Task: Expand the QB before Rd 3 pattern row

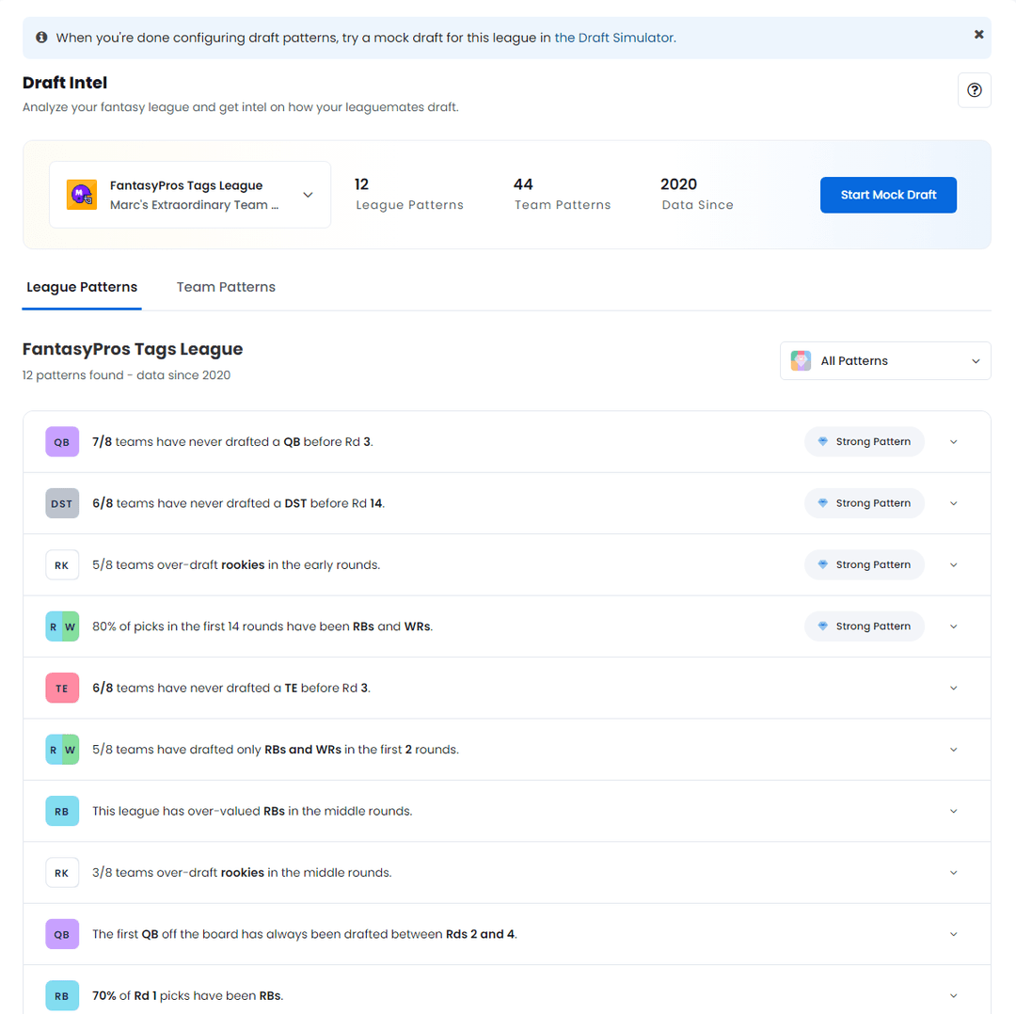Action: pyautogui.click(x=953, y=442)
